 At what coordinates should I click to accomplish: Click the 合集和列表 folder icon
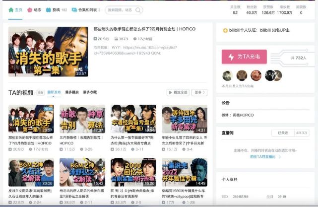(x=74, y=10)
